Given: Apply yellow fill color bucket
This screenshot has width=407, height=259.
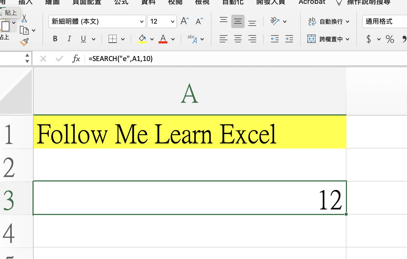Looking at the screenshot, I should pos(142,39).
